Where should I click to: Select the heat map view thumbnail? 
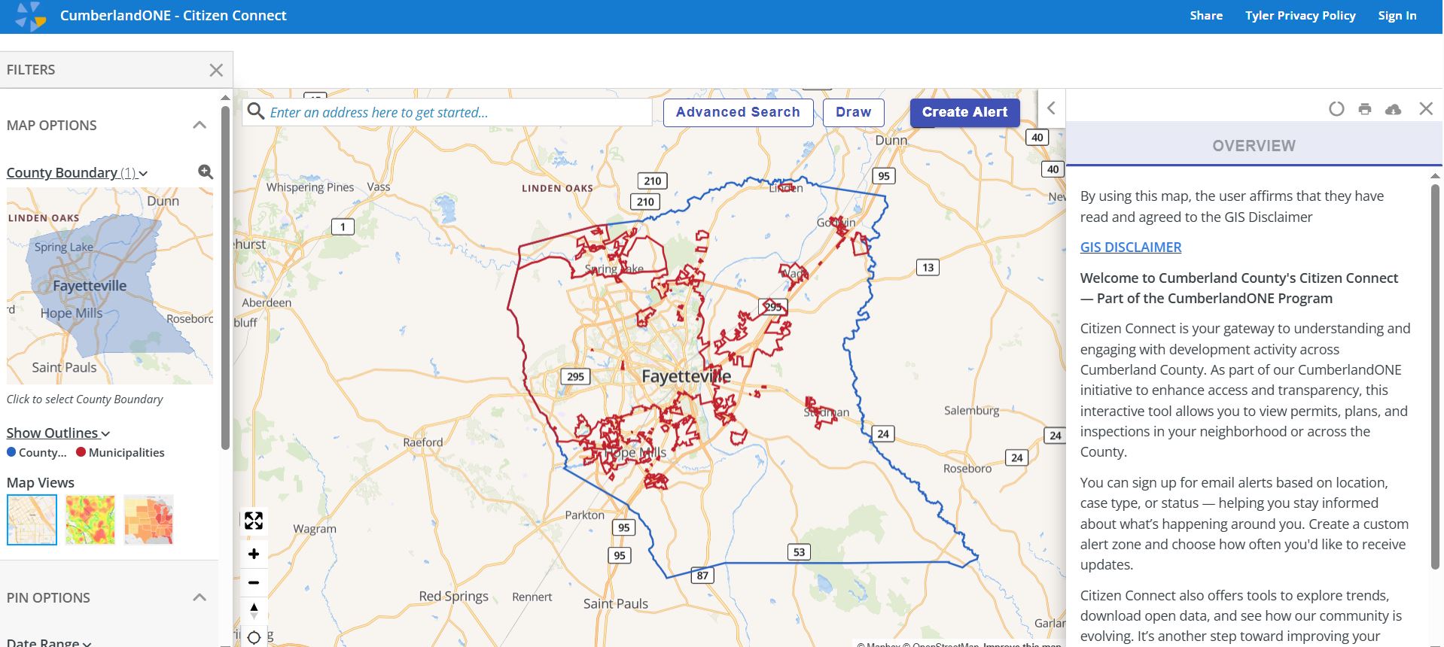click(90, 519)
